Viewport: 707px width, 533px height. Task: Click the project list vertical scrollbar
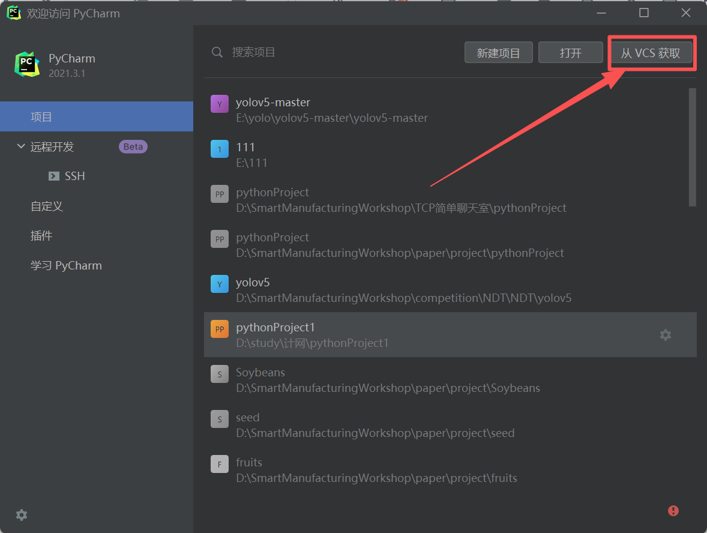pyautogui.click(x=692, y=147)
